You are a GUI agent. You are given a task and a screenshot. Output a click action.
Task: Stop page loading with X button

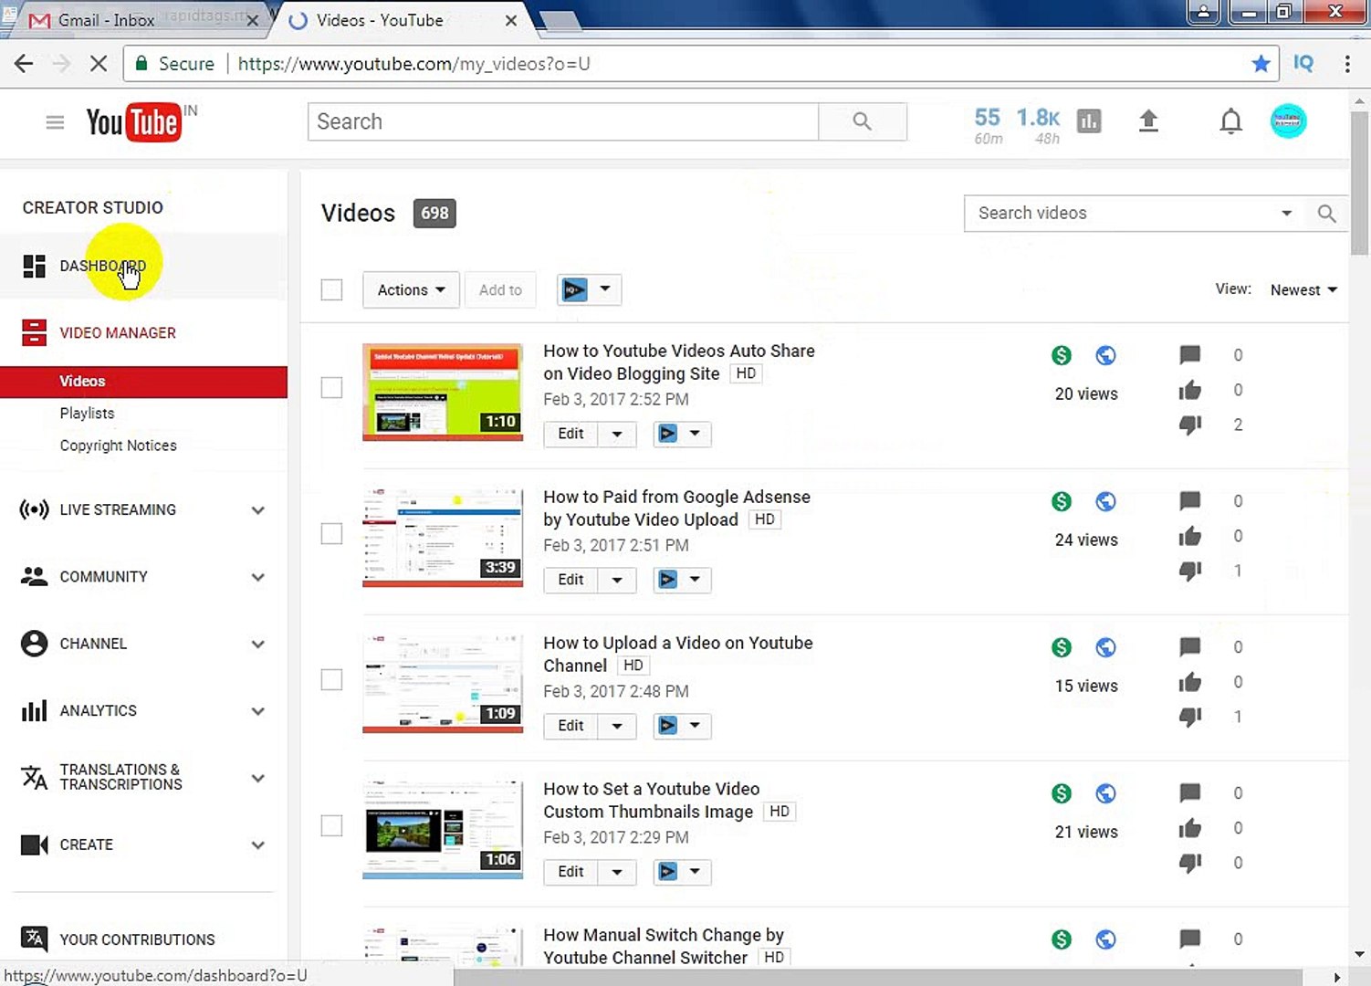(x=99, y=63)
